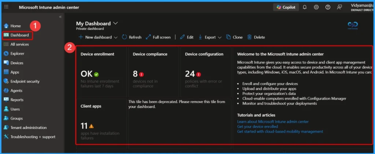Click red alert icon beside 24

pyautogui.click(x=198, y=74)
